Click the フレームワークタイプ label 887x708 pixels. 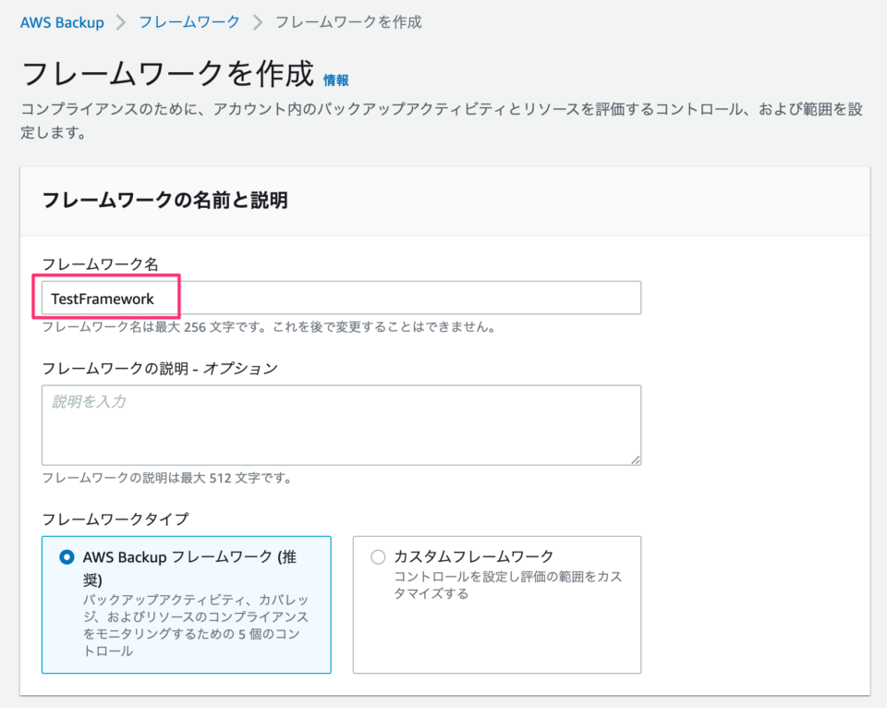click(115, 519)
